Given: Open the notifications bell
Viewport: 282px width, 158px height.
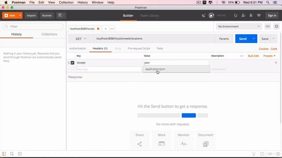Looking at the screenshot, I should [x=251, y=16].
